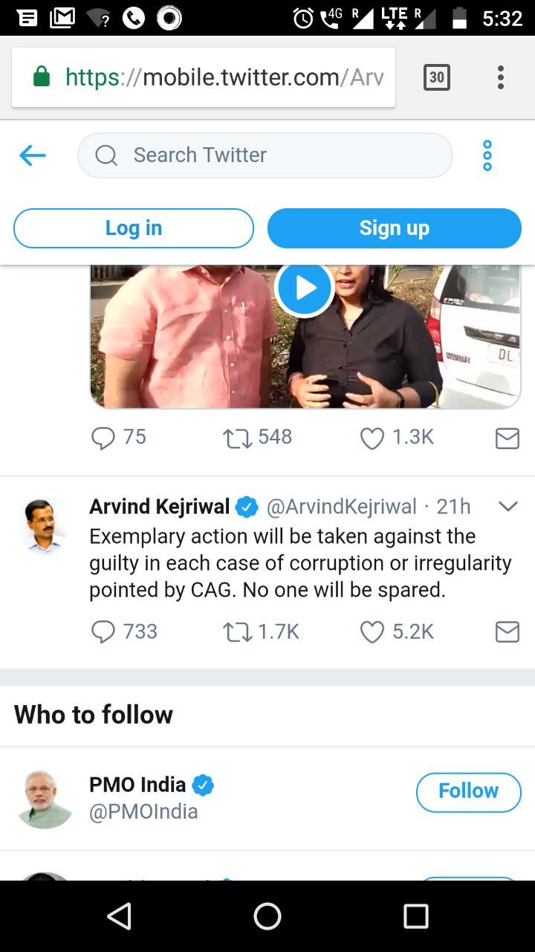This screenshot has width=535, height=952.
Task: Open the Chrome tab switcher showing 30
Action: click(x=437, y=77)
